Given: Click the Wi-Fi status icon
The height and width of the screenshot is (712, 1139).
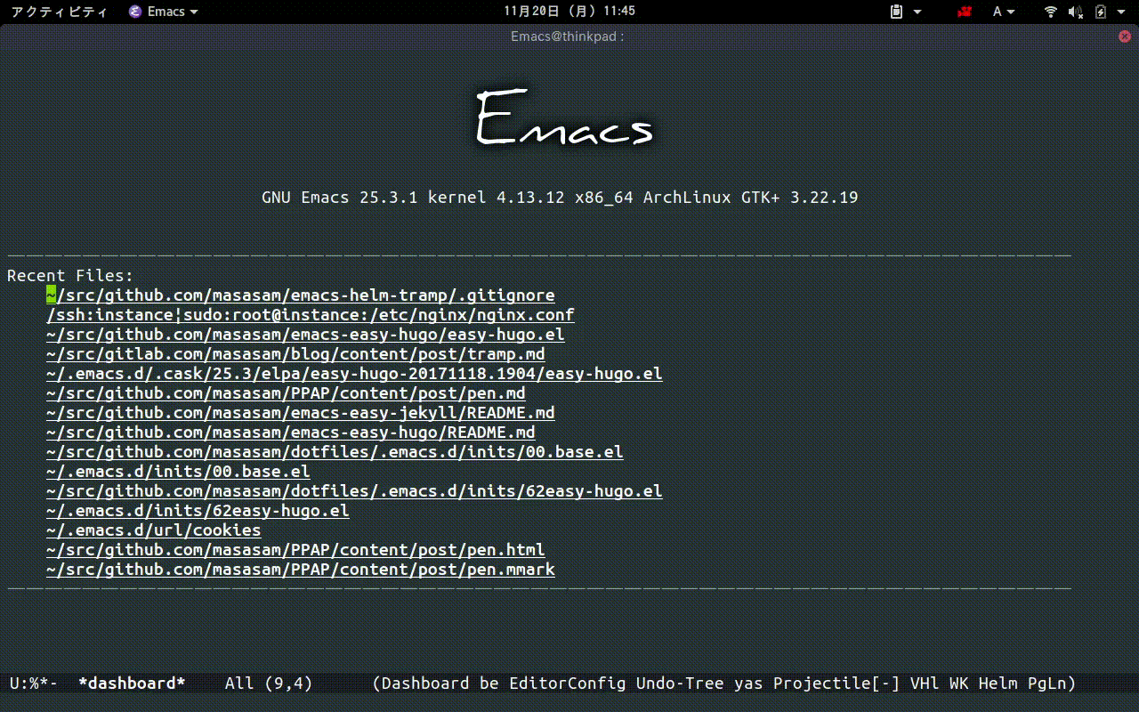Looking at the screenshot, I should point(1051,12).
